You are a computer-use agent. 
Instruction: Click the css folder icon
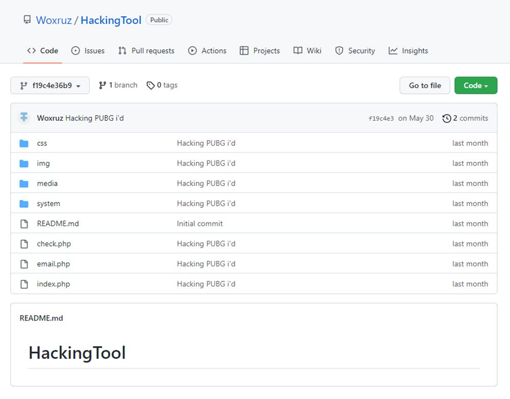click(24, 143)
